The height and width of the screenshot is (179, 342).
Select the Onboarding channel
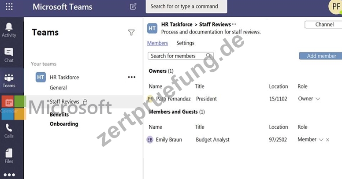(64, 124)
